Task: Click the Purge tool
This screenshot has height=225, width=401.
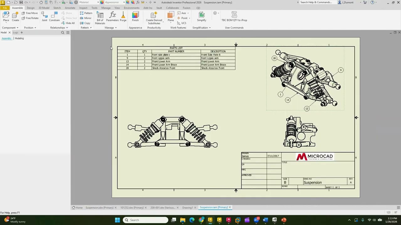Action: 123,17
